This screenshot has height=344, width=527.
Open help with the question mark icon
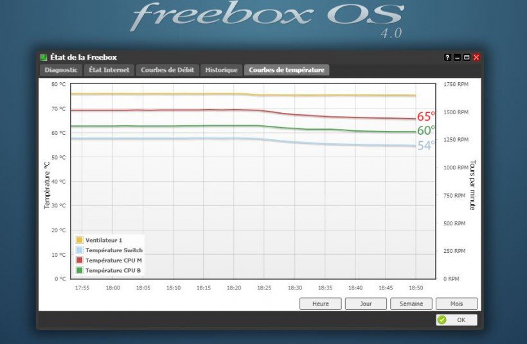click(x=447, y=58)
